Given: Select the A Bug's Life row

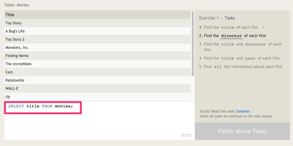Looking at the screenshot, I should point(97,31).
